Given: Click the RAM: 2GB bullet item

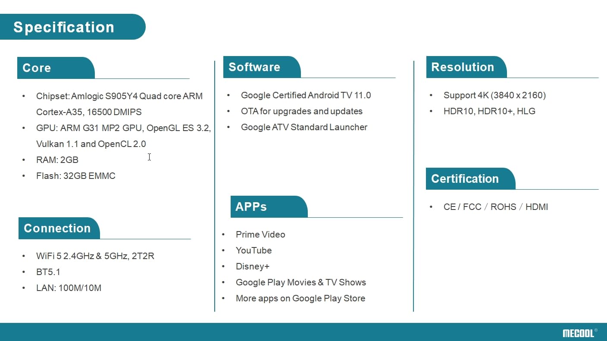Looking at the screenshot, I should click(x=57, y=160).
